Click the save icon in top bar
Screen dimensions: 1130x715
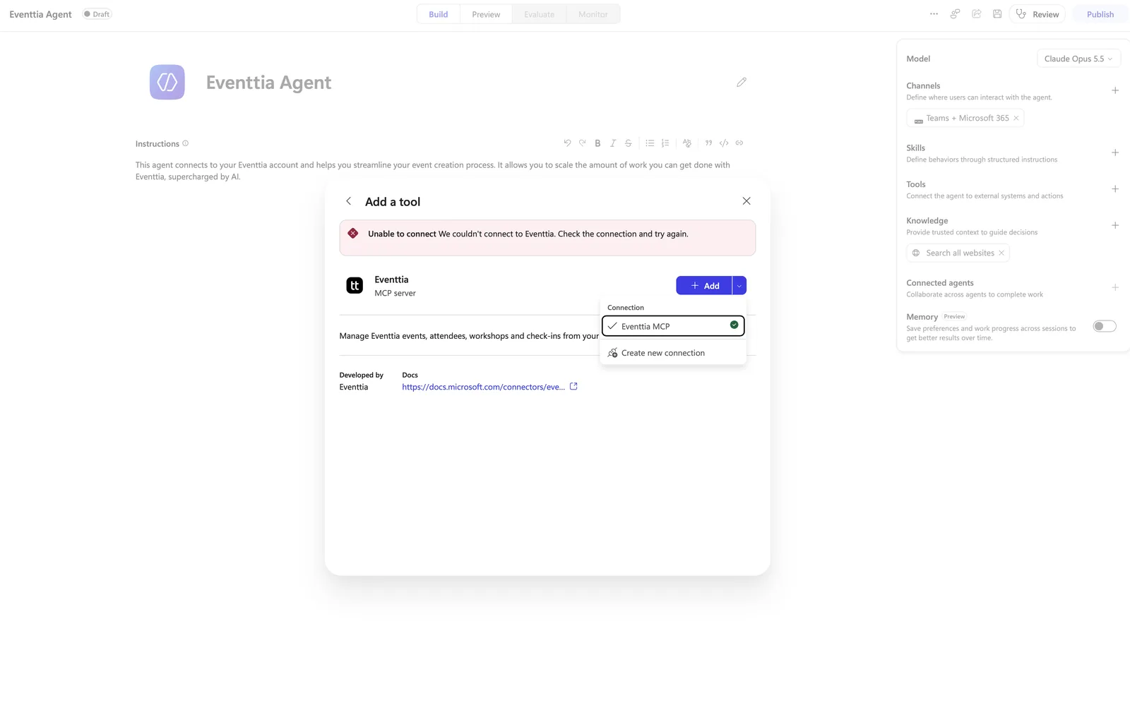tap(997, 14)
